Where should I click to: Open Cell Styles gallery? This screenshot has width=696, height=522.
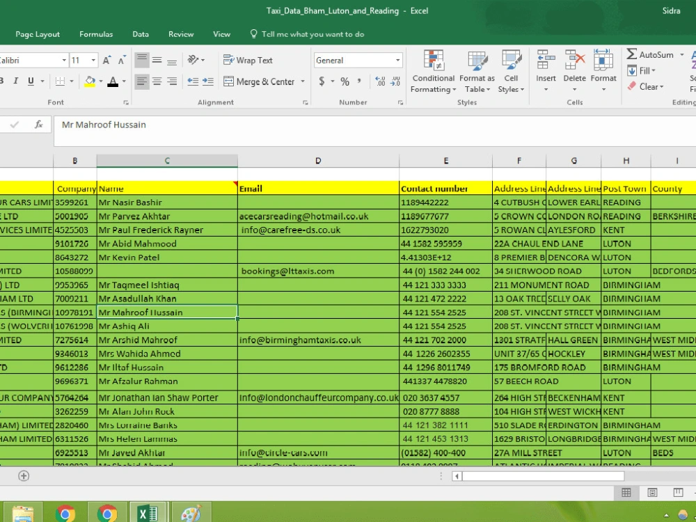pos(511,72)
